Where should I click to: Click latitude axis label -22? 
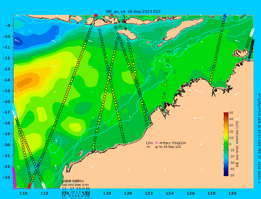(x=7, y=167)
